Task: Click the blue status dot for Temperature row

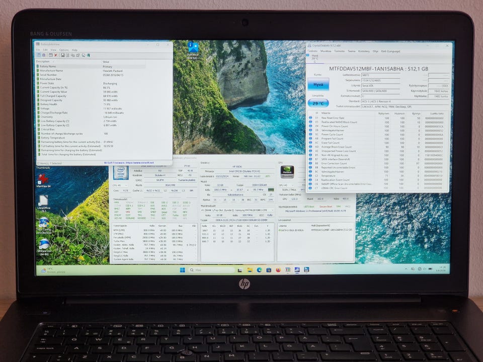Action: pos(310,176)
